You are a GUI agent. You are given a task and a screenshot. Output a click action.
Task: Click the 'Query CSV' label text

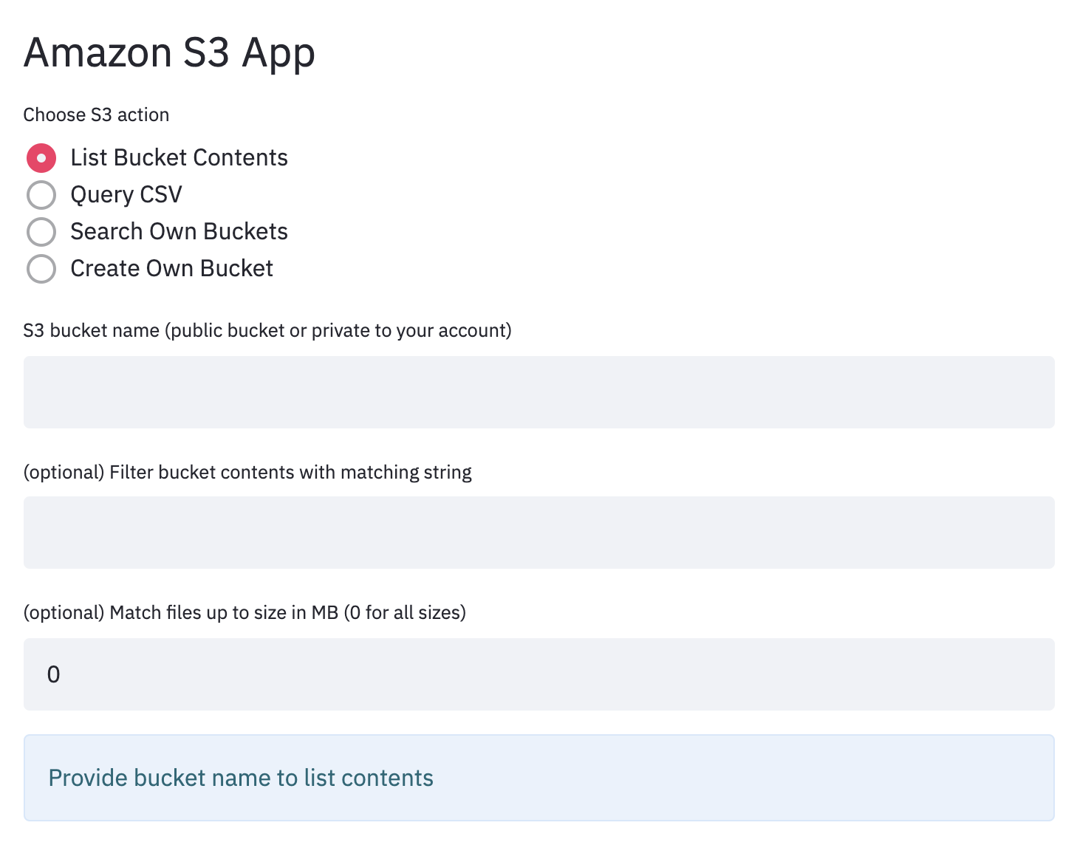coord(126,195)
